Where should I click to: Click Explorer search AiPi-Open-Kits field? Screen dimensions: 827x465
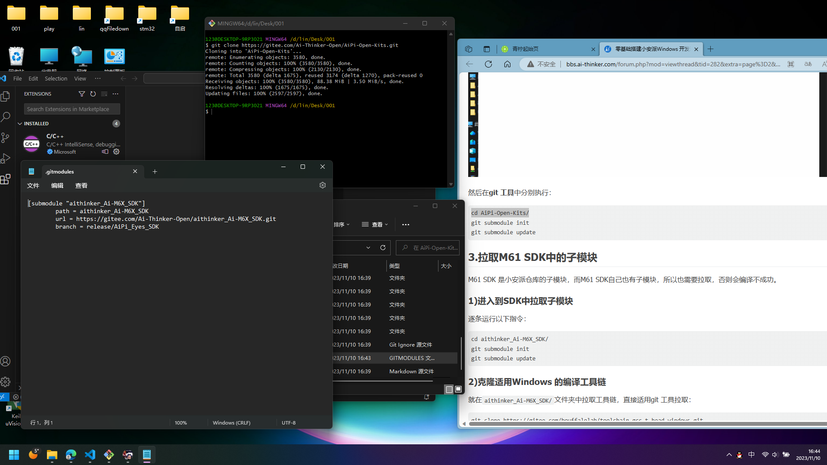click(428, 248)
